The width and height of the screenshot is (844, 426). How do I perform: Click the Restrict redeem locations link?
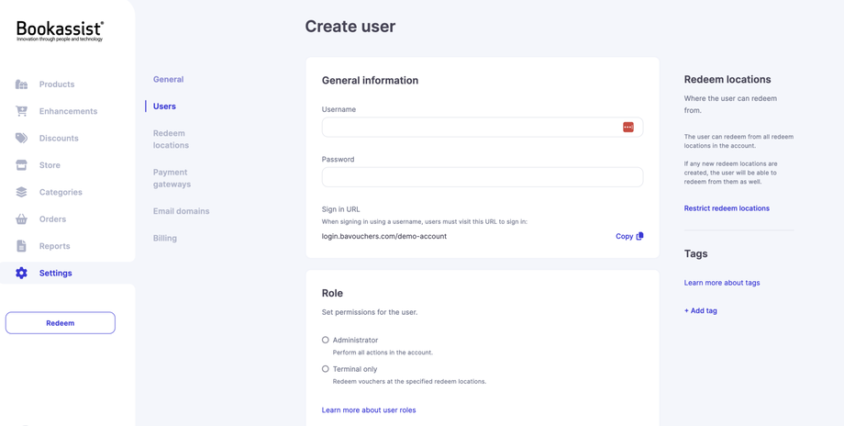point(727,208)
